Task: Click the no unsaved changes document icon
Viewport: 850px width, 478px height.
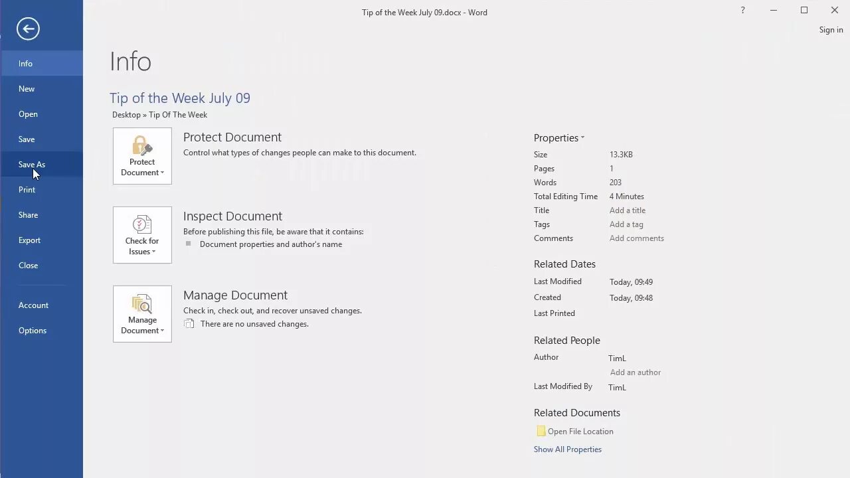Action: click(x=189, y=324)
